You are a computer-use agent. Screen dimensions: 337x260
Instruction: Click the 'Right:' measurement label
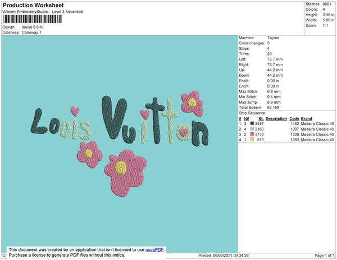pyautogui.click(x=244, y=64)
